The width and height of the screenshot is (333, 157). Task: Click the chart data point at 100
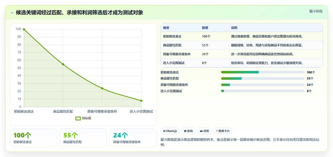(24, 29)
